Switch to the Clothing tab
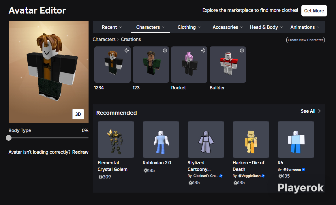The width and height of the screenshot is (336, 205). click(189, 27)
